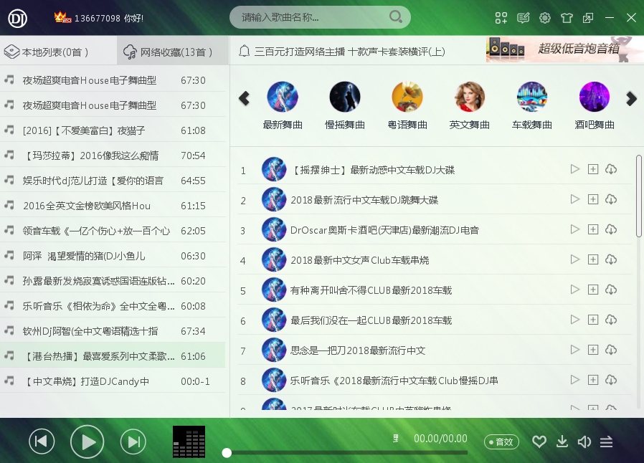The image size is (644, 463).
Task: Open the settings gear icon
Action: (545, 18)
